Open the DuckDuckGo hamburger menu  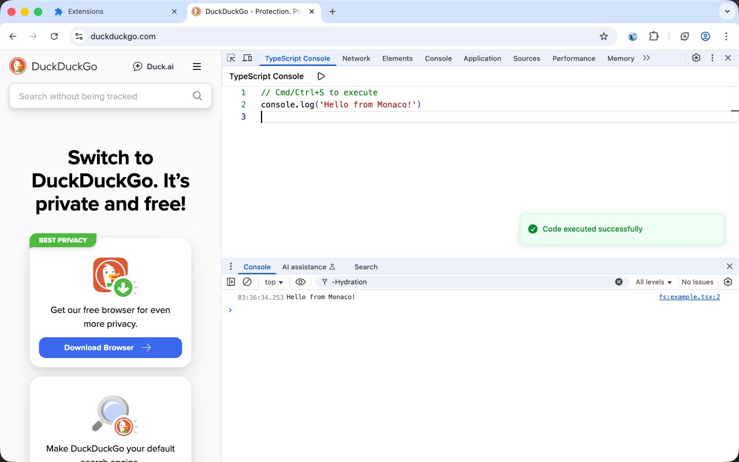pos(197,66)
